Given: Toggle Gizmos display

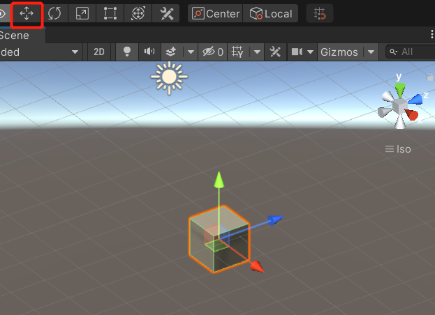Looking at the screenshot, I should tap(339, 52).
